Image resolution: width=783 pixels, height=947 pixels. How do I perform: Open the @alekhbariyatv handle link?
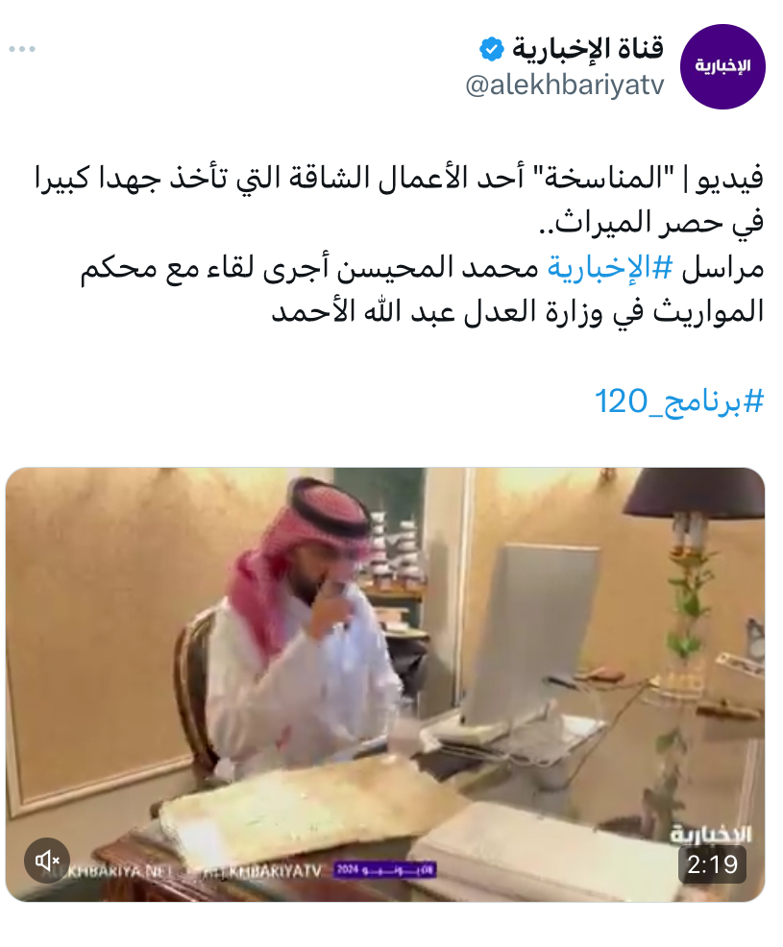tap(564, 85)
